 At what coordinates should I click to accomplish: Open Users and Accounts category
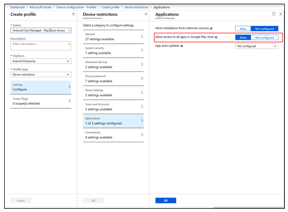(x=113, y=107)
